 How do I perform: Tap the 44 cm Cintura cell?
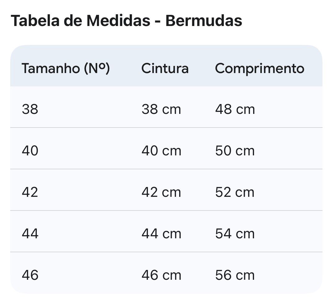point(161,234)
